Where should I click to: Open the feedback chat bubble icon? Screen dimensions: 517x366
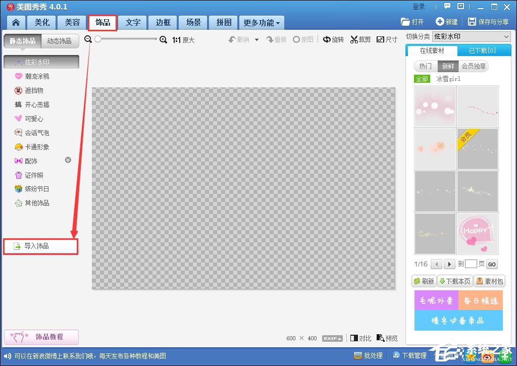coord(447,6)
